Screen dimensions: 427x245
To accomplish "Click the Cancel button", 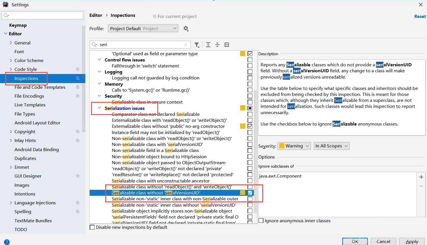I will (x=383, y=241).
